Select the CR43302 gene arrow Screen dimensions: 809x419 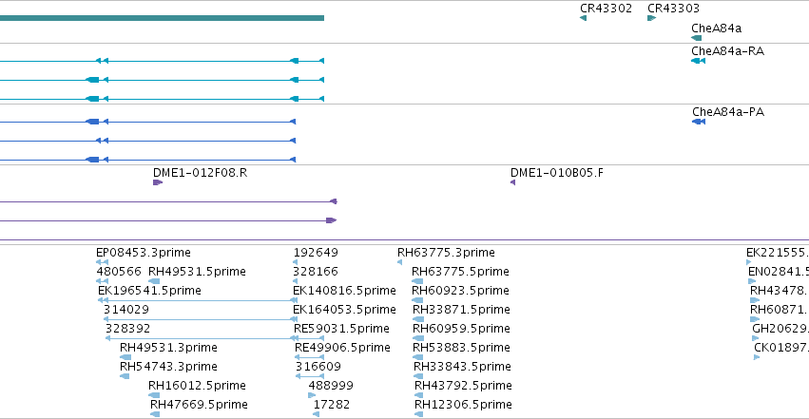point(583,18)
